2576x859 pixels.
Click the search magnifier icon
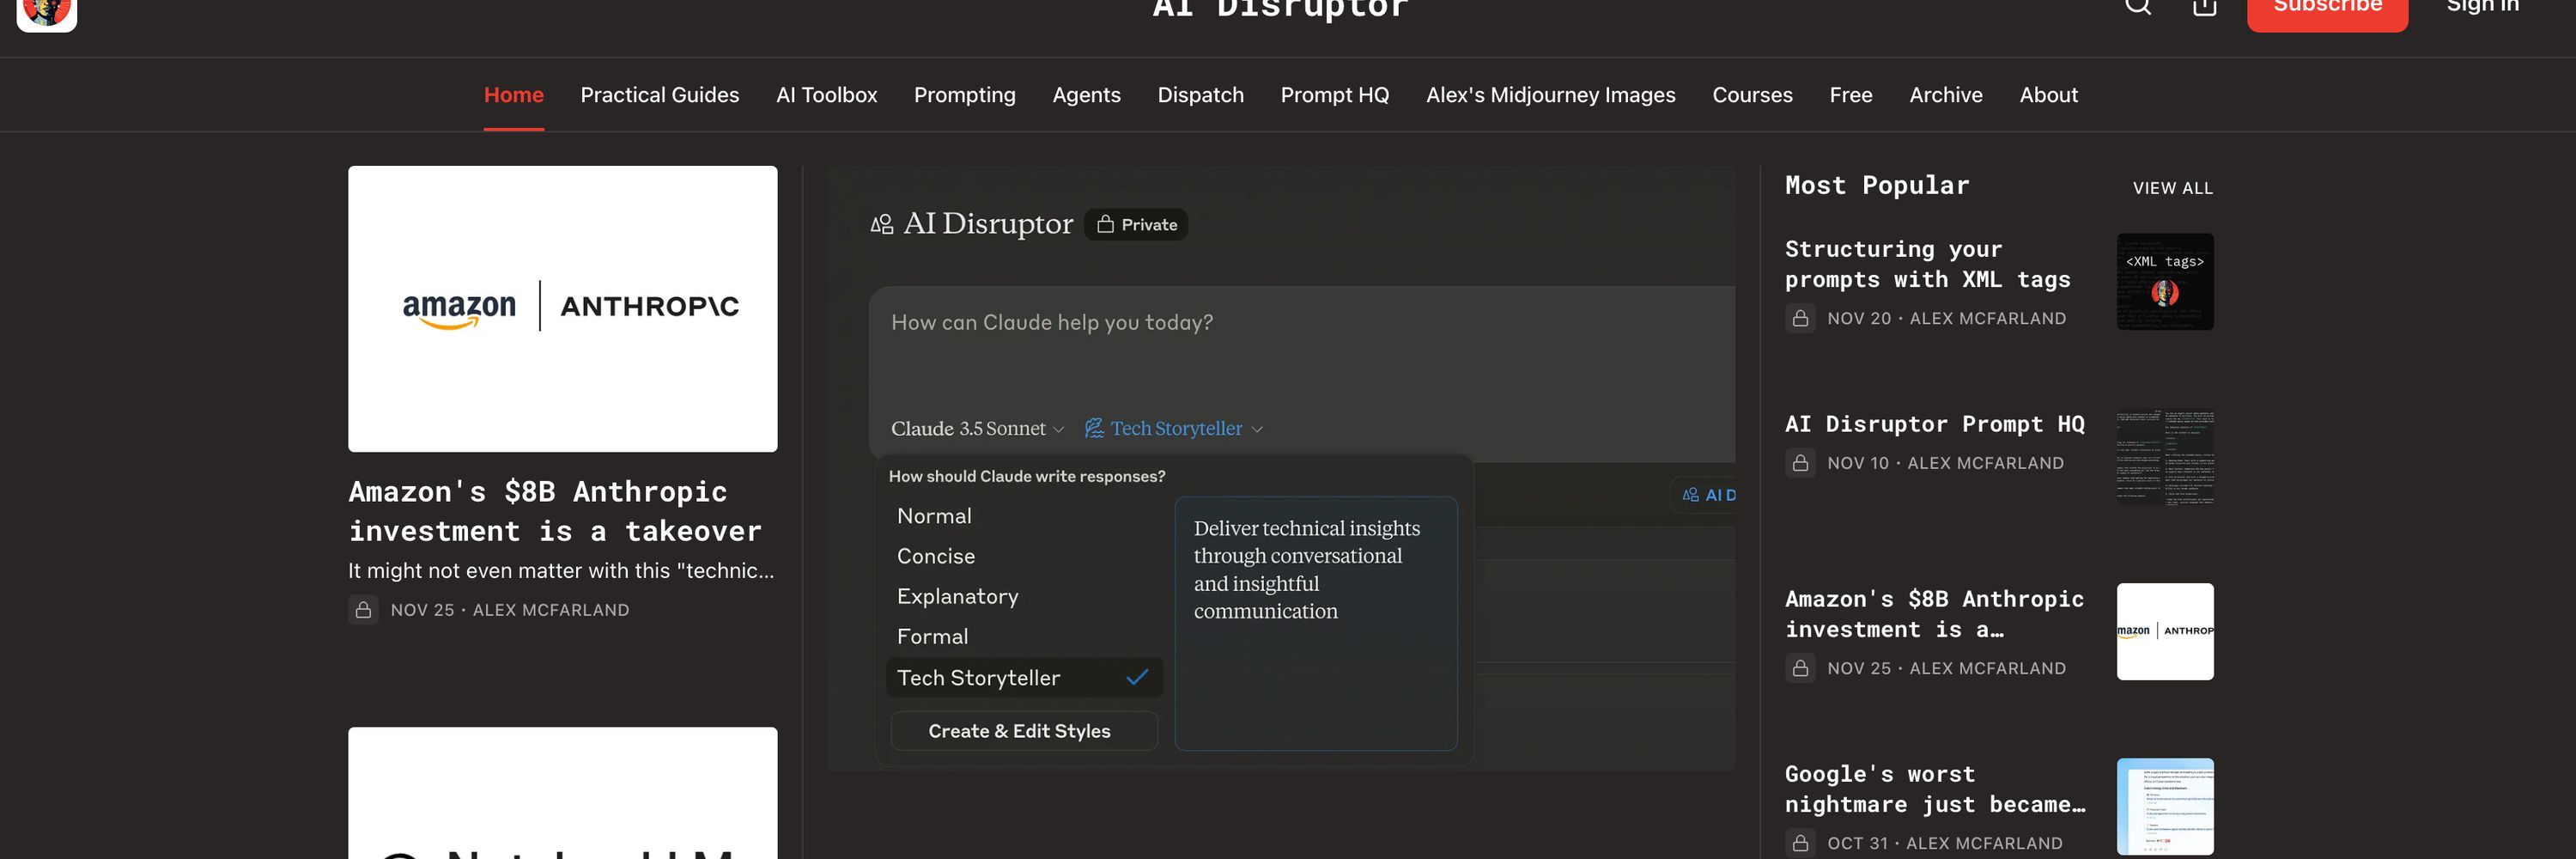[x=2137, y=5]
